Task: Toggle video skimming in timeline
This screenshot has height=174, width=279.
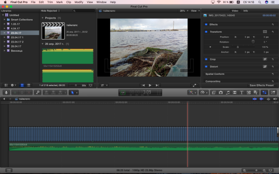Action: pos(255,99)
